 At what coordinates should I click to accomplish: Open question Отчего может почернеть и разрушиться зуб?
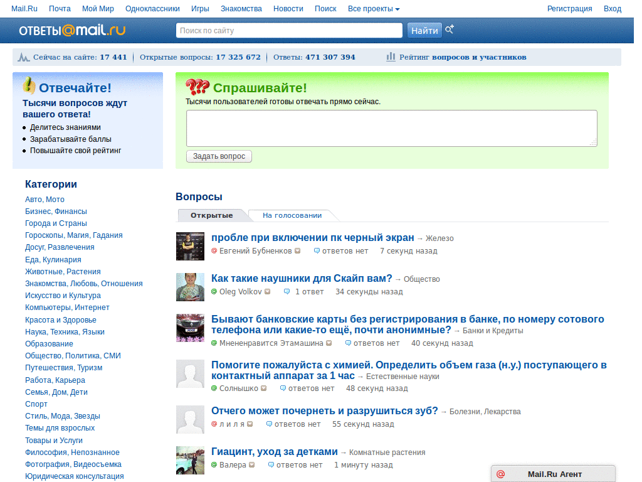tap(325, 410)
